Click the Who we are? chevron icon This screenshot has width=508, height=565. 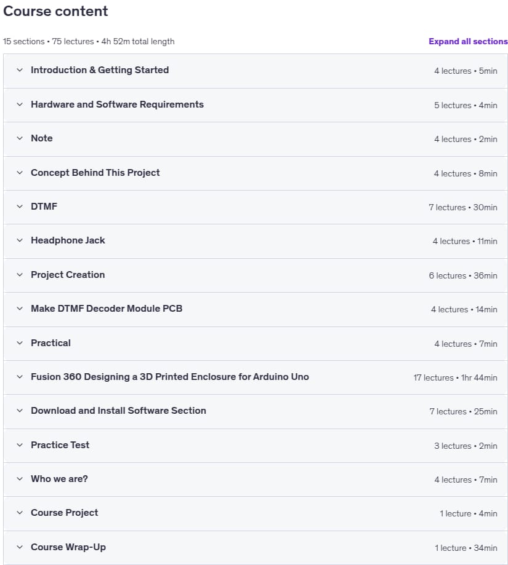(x=20, y=479)
